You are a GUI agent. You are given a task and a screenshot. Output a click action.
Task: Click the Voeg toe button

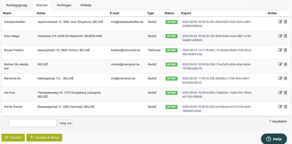65,123
